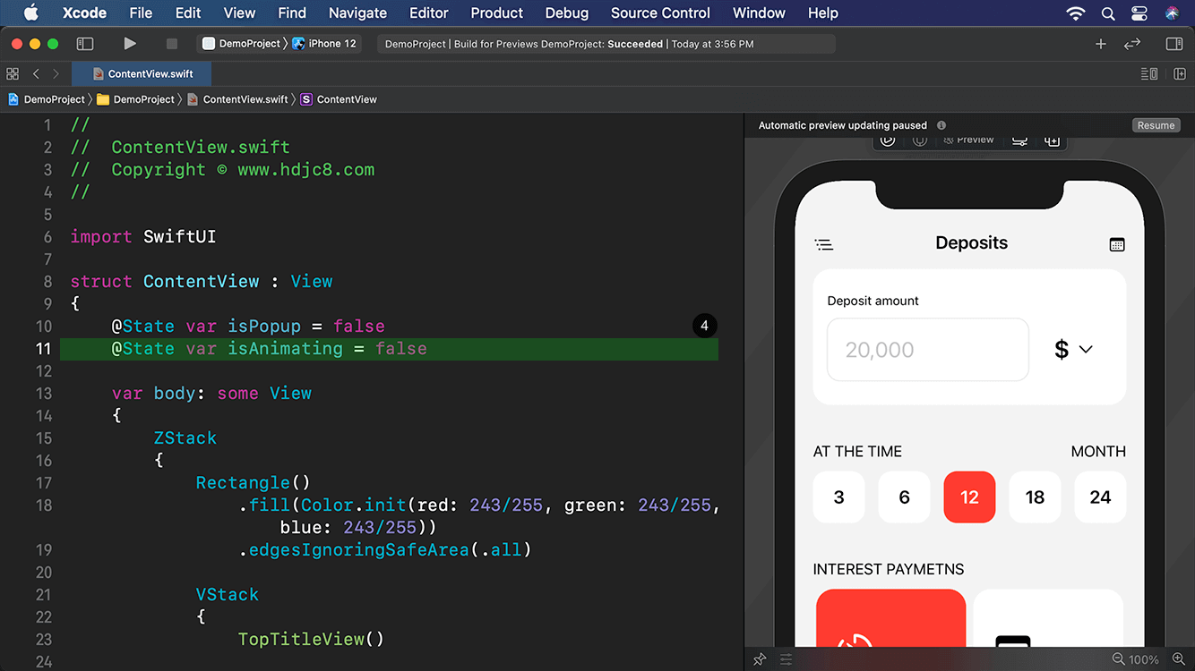Open the Source Control menu
Image resolution: width=1195 pixels, height=671 pixels.
660,13
